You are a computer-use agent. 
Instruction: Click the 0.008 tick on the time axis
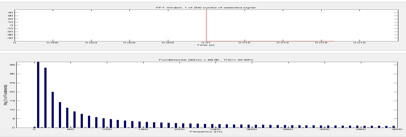click(168, 43)
